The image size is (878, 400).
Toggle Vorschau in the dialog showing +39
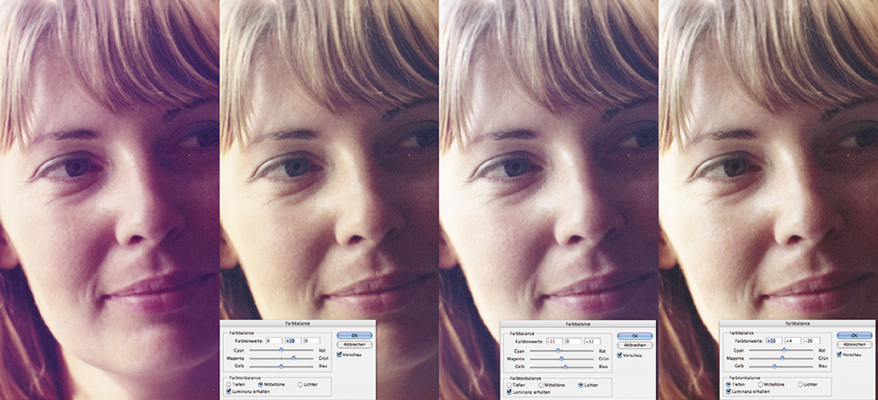(x=339, y=354)
